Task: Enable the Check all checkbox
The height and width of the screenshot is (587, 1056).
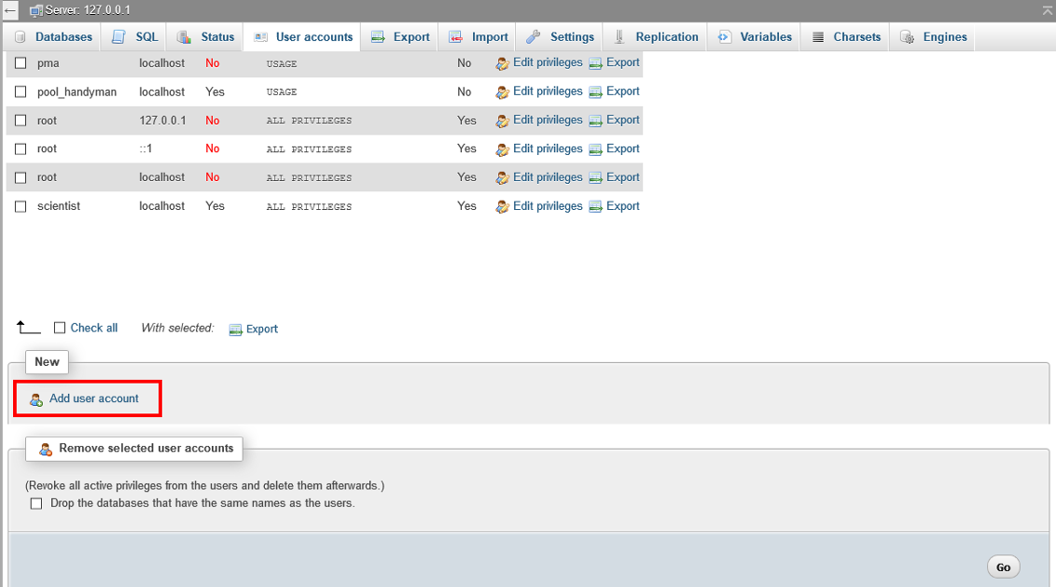Action: coord(60,328)
